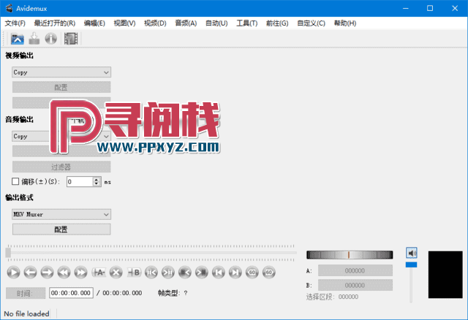Click the No file loaded status text
This screenshot has height=320, width=468.
pos(26,313)
